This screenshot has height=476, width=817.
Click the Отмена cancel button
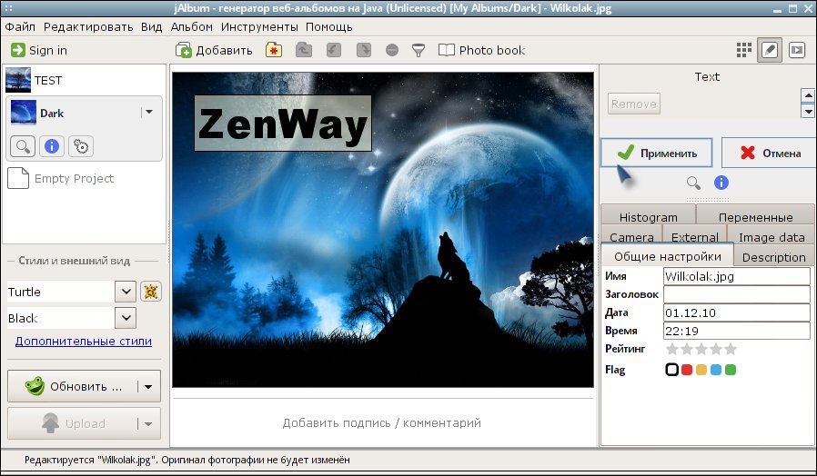coord(769,153)
